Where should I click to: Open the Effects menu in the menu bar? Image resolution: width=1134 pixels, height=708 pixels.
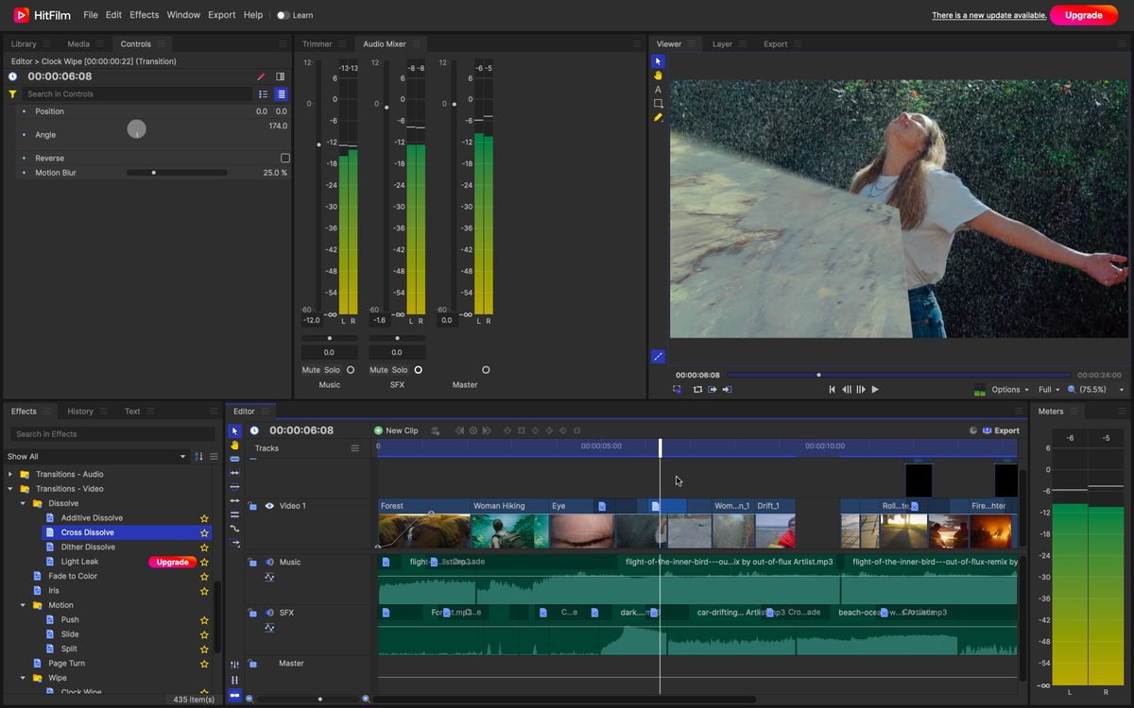[144, 14]
